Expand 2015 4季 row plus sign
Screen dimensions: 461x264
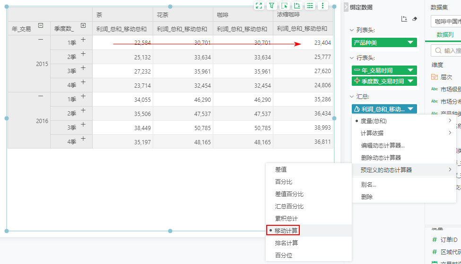click(83, 82)
